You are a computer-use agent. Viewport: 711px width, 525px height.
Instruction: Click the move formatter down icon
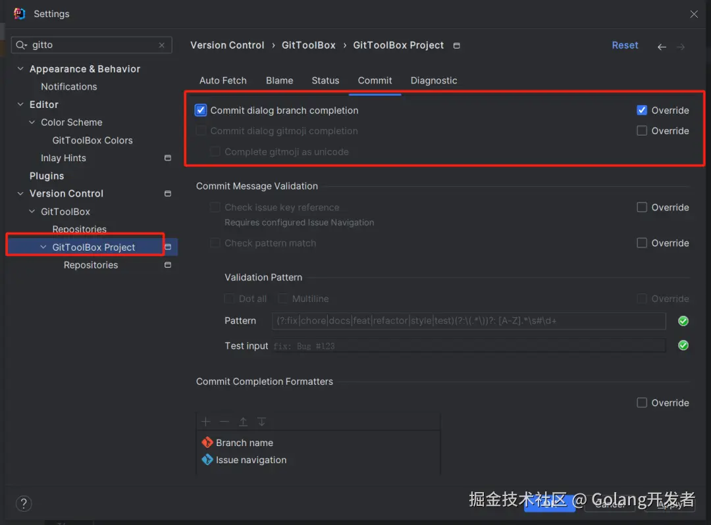tap(261, 422)
